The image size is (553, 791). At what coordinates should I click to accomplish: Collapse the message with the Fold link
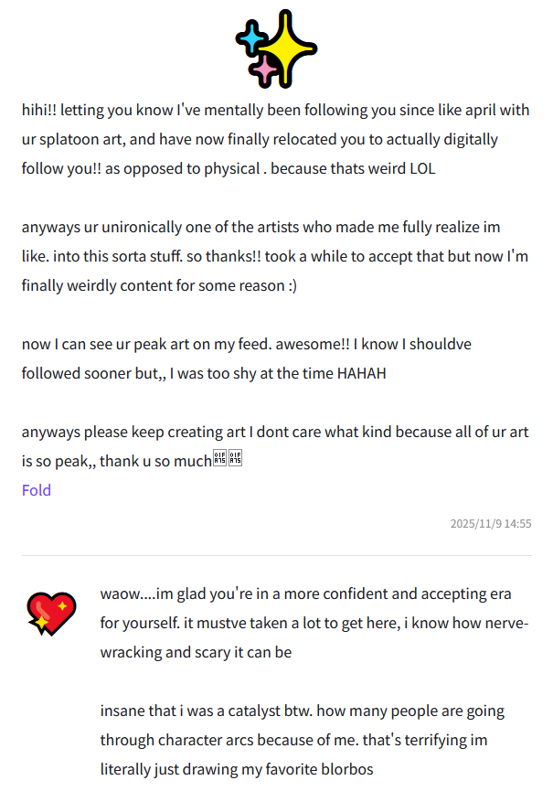[37, 490]
